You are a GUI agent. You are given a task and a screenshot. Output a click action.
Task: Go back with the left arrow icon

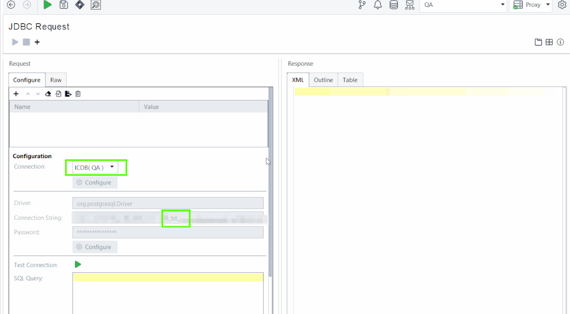pyautogui.click(x=11, y=5)
